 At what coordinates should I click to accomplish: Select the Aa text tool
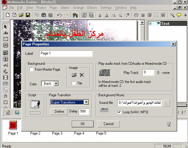pos(6,33)
